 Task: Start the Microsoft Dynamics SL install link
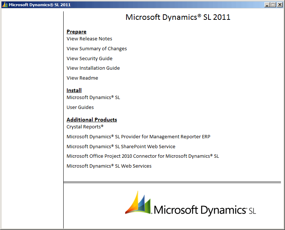(x=93, y=98)
